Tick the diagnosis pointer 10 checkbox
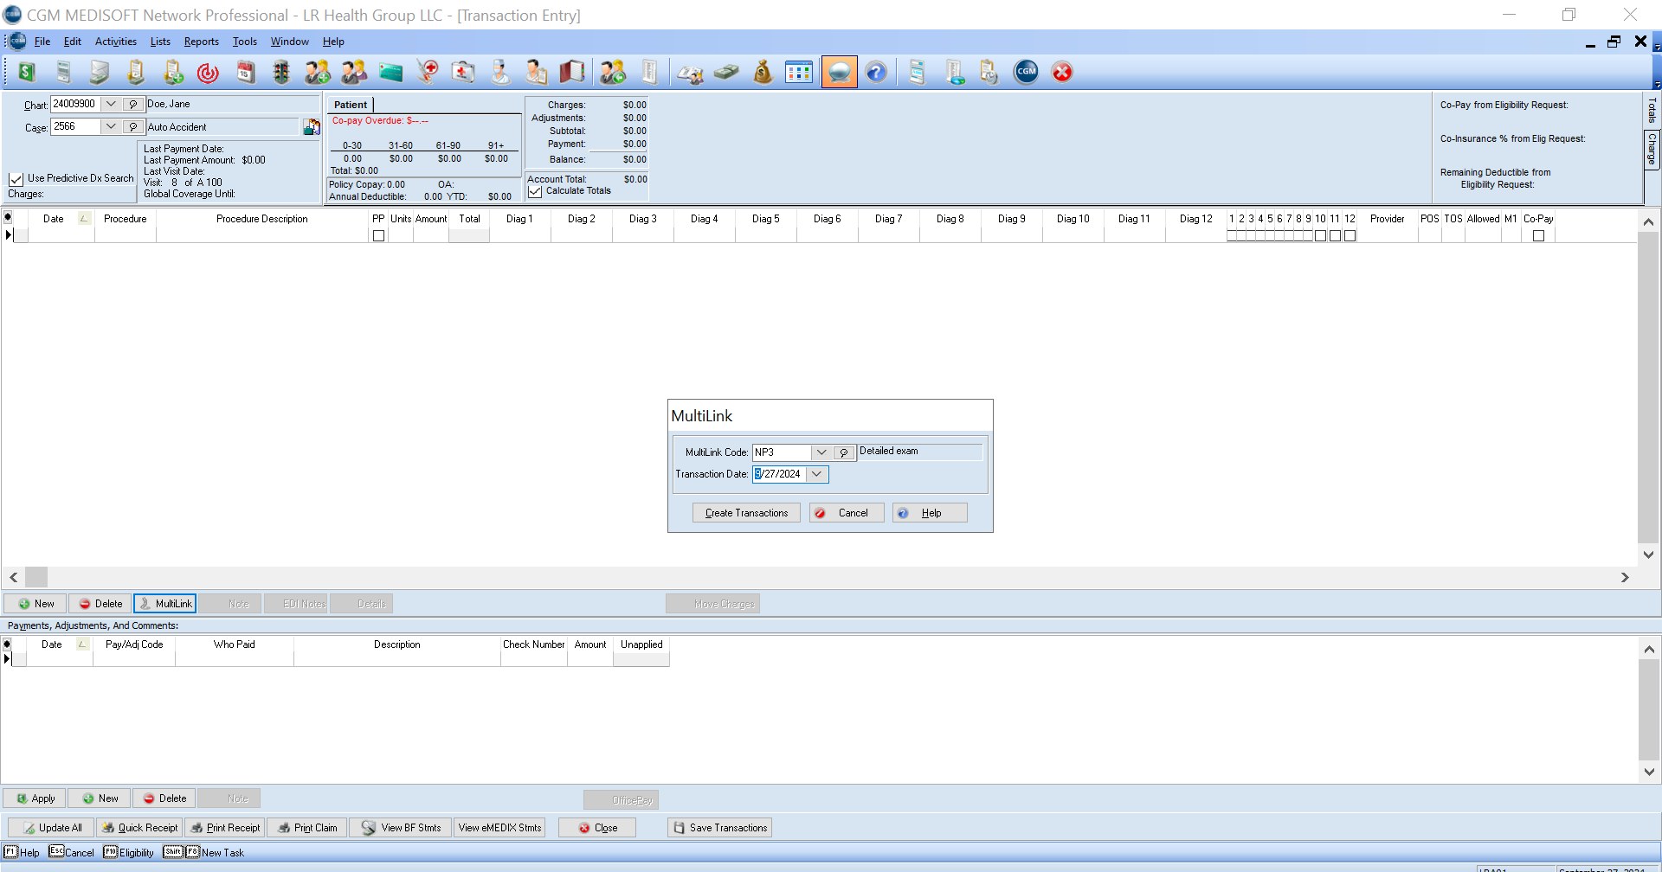This screenshot has width=1662, height=872. (x=1320, y=235)
